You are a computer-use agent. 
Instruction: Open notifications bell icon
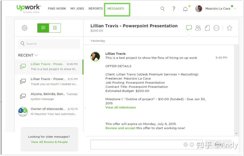click(185, 9)
